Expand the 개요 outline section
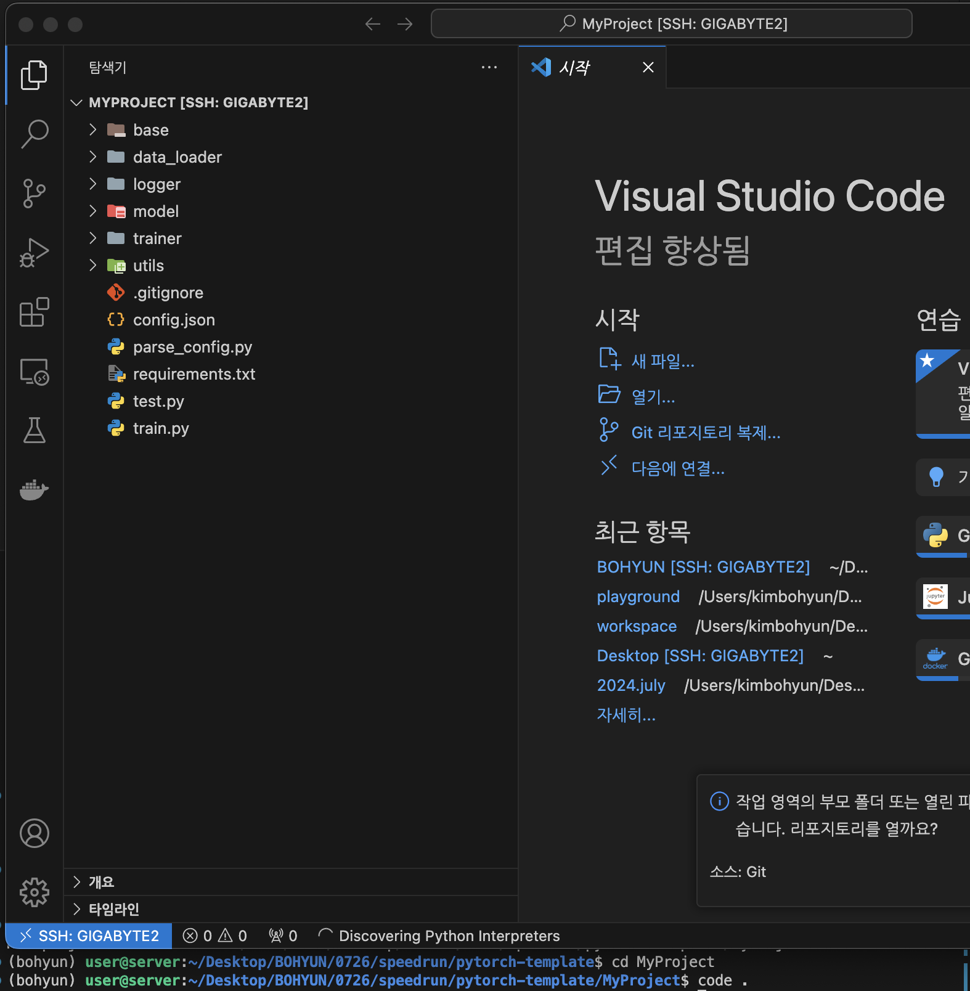This screenshot has height=991, width=970. (x=291, y=882)
